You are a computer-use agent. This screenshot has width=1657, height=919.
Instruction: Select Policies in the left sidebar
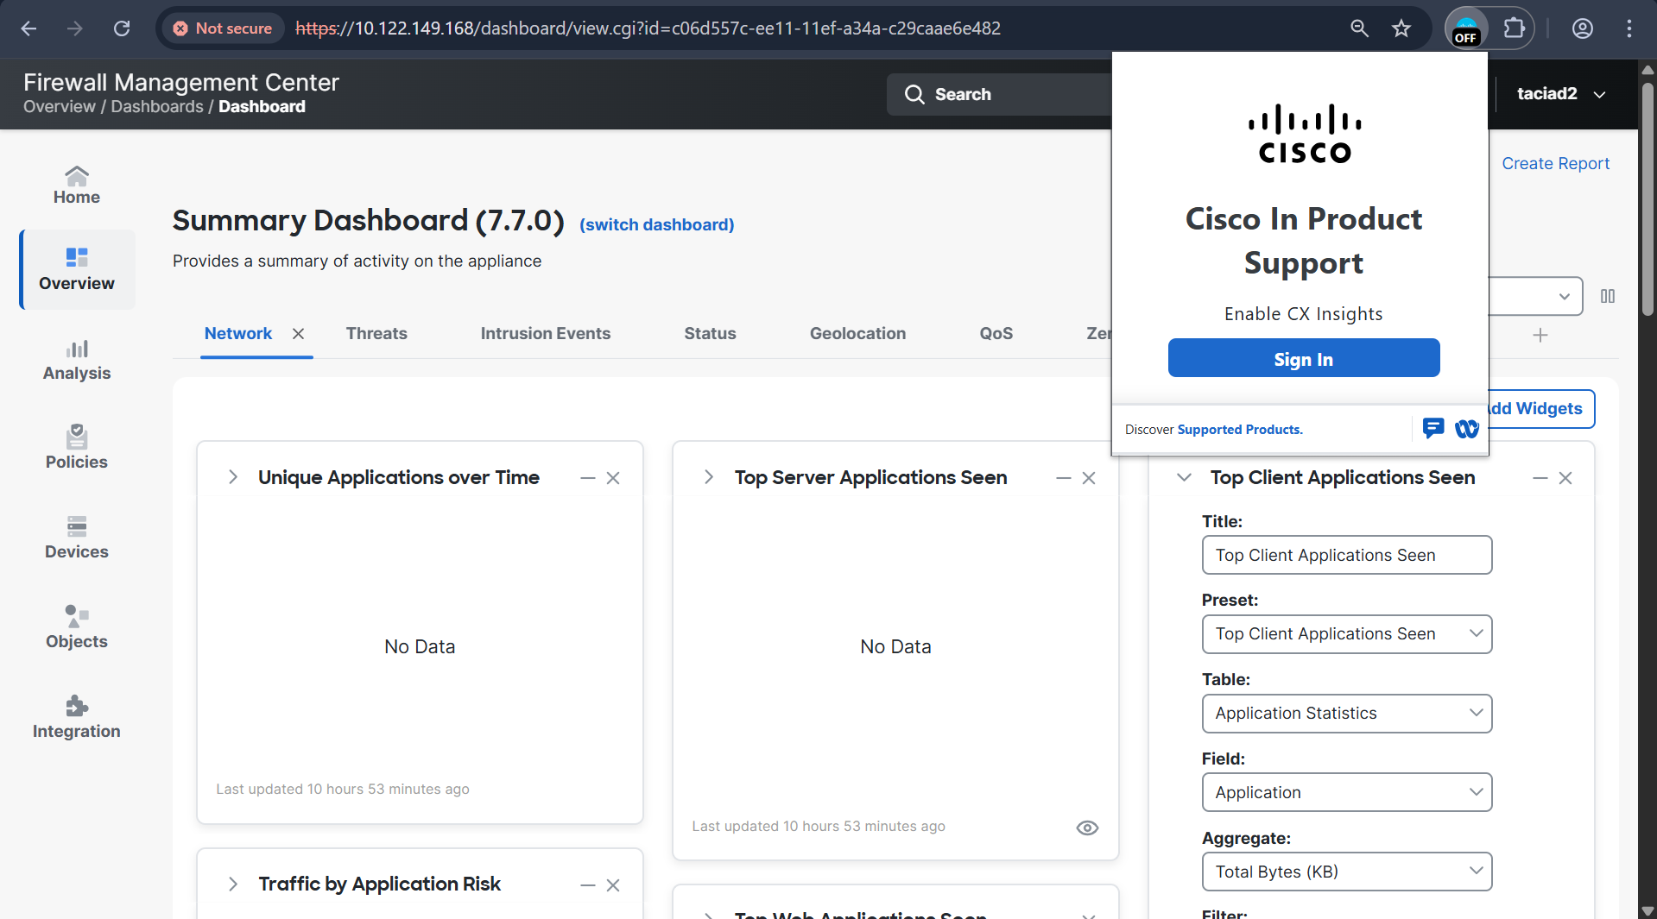pyautogui.click(x=76, y=447)
